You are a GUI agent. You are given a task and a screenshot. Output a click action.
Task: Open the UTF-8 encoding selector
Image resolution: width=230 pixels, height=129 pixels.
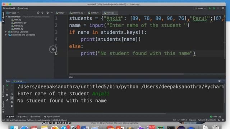click(184, 120)
